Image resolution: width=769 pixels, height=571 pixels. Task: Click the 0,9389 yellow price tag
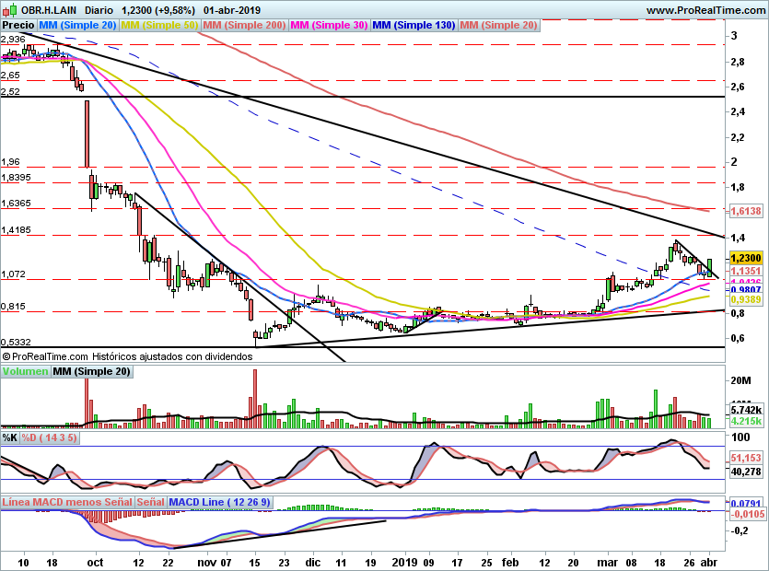tap(746, 299)
